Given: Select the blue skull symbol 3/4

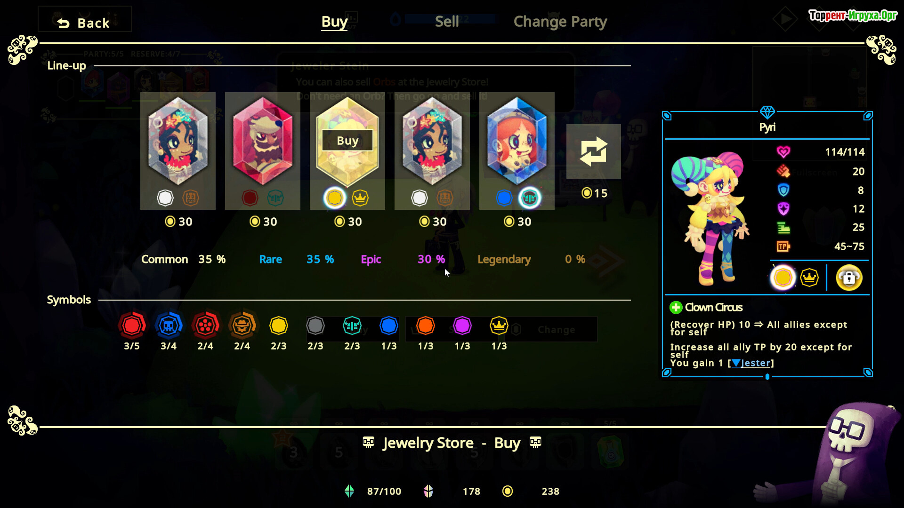Looking at the screenshot, I should click(x=169, y=325).
